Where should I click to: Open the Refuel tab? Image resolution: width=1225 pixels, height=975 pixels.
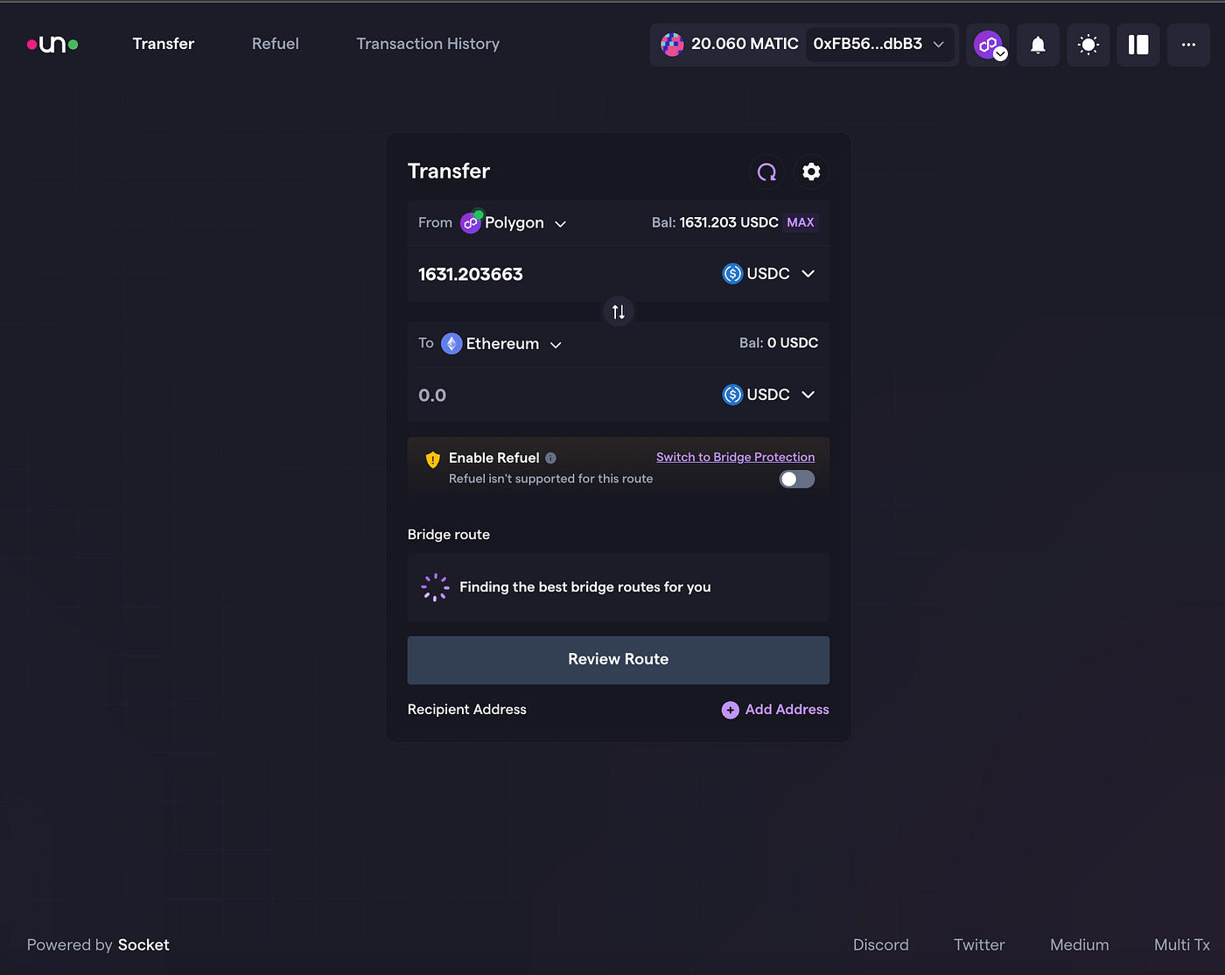[276, 44]
